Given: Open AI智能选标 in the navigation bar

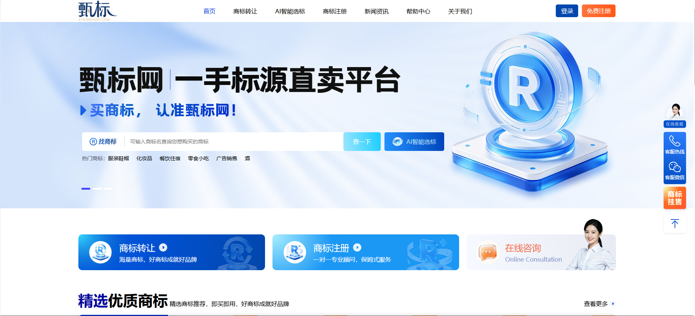Looking at the screenshot, I should coord(290,11).
